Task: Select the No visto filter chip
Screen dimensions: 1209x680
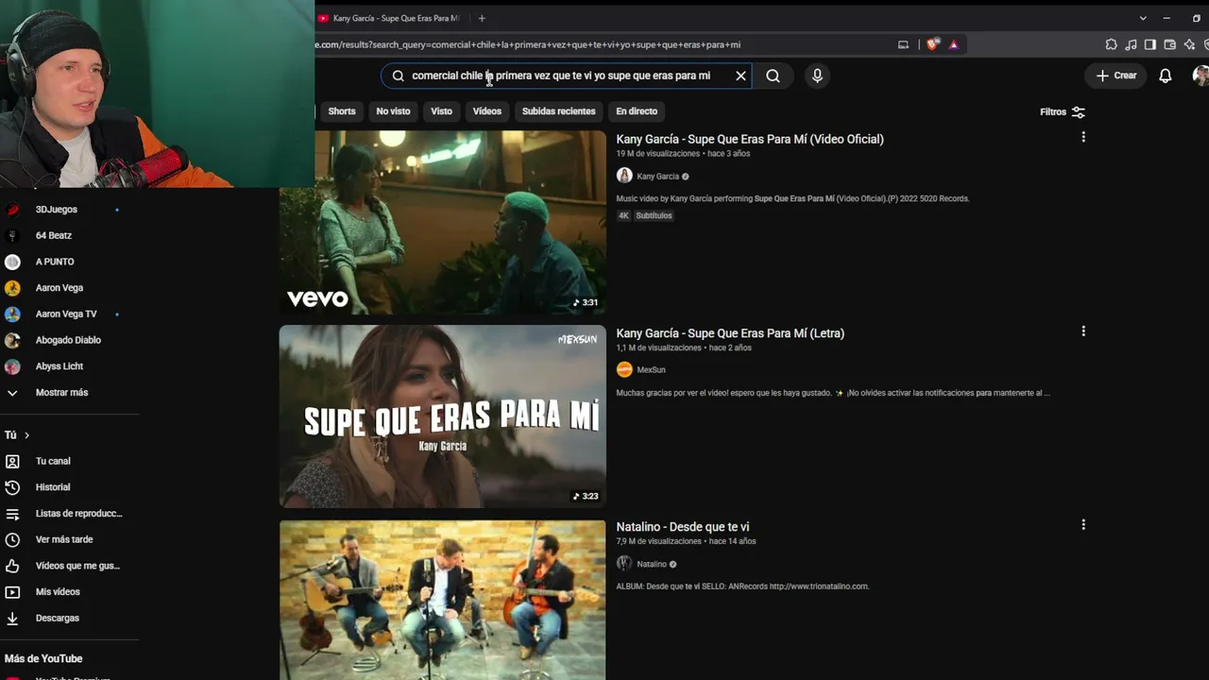Action: 393,111
